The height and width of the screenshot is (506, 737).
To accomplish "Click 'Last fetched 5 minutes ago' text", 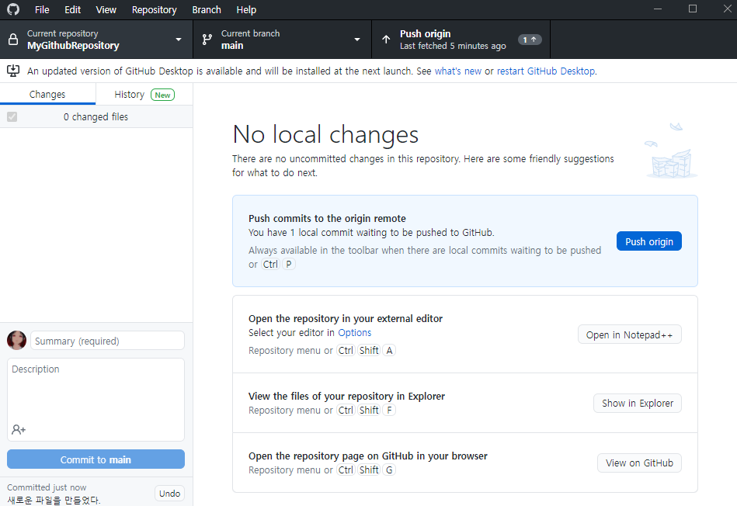I will click(x=453, y=46).
